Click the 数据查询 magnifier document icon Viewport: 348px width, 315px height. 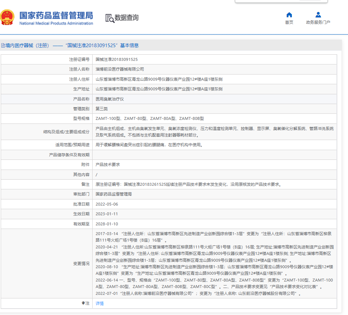coord(110,18)
